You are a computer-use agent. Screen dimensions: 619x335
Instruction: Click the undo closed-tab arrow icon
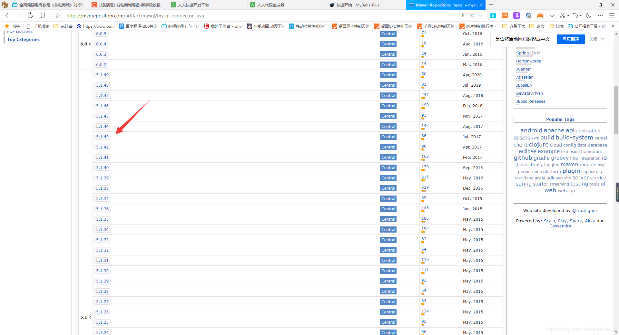pos(575,15)
